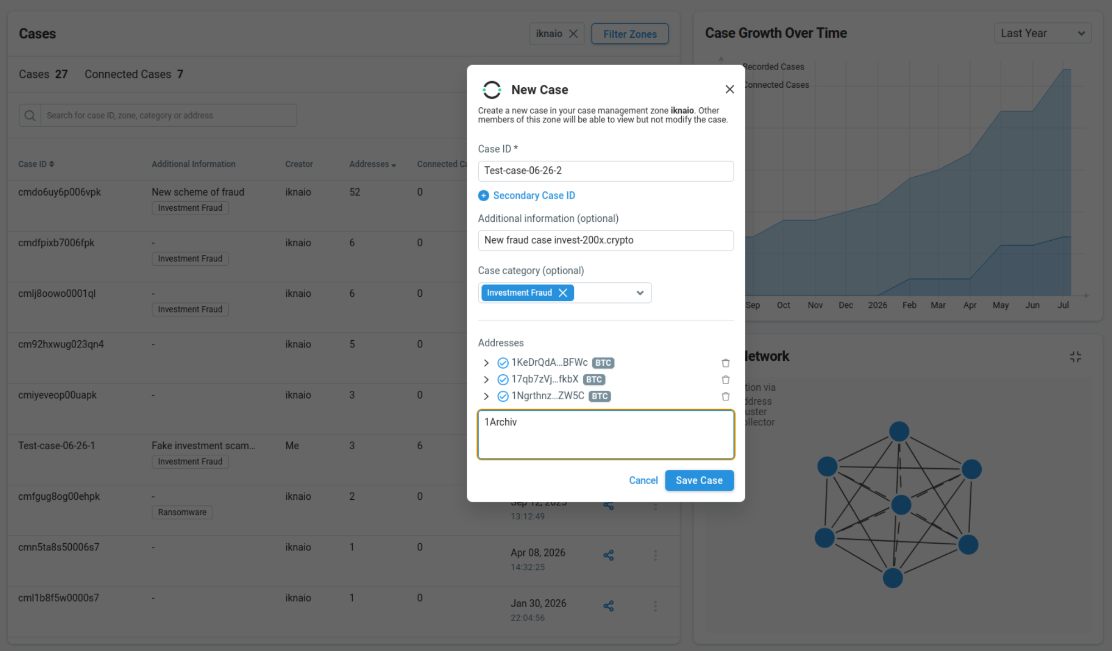Toggle verified checkmark on 17qb7zVj...fkbX
The width and height of the screenshot is (1112, 651).
point(503,380)
